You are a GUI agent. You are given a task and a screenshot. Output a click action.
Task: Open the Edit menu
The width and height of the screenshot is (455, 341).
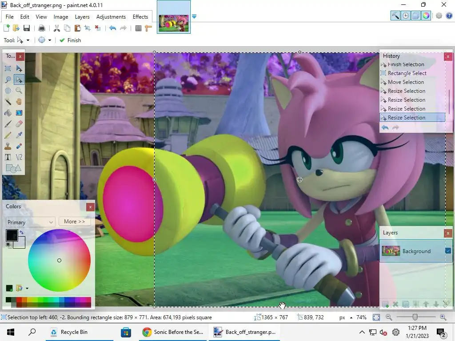(25, 17)
